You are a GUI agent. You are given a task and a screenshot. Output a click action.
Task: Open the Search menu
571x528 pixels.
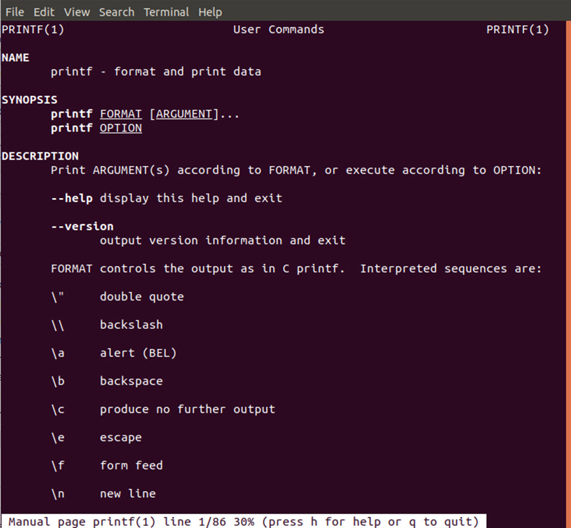pos(117,12)
